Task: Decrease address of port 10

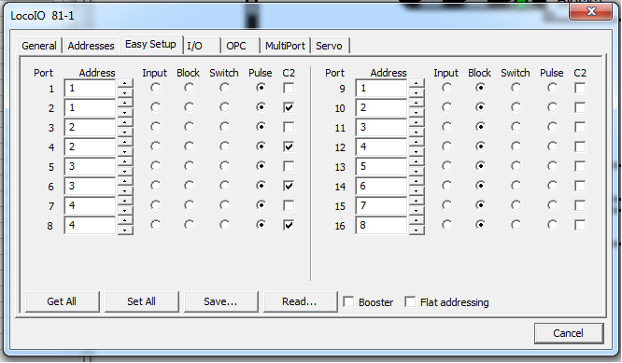Action: (417, 113)
